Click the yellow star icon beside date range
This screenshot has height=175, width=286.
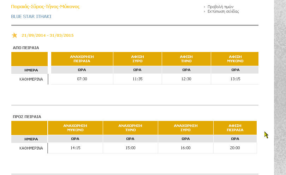tap(14, 35)
